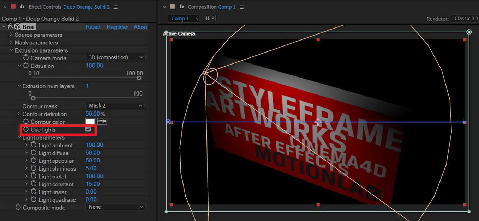Viewport: 479px width, 221px height.
Task: Open the Renderer Classic 3D dropdown
Action: [465, 18]
